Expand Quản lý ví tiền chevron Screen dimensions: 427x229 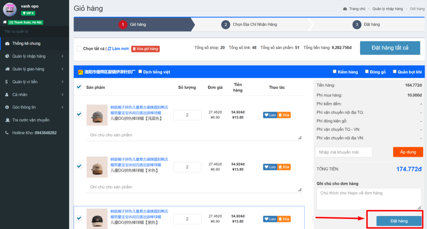[x=62, y=82]
